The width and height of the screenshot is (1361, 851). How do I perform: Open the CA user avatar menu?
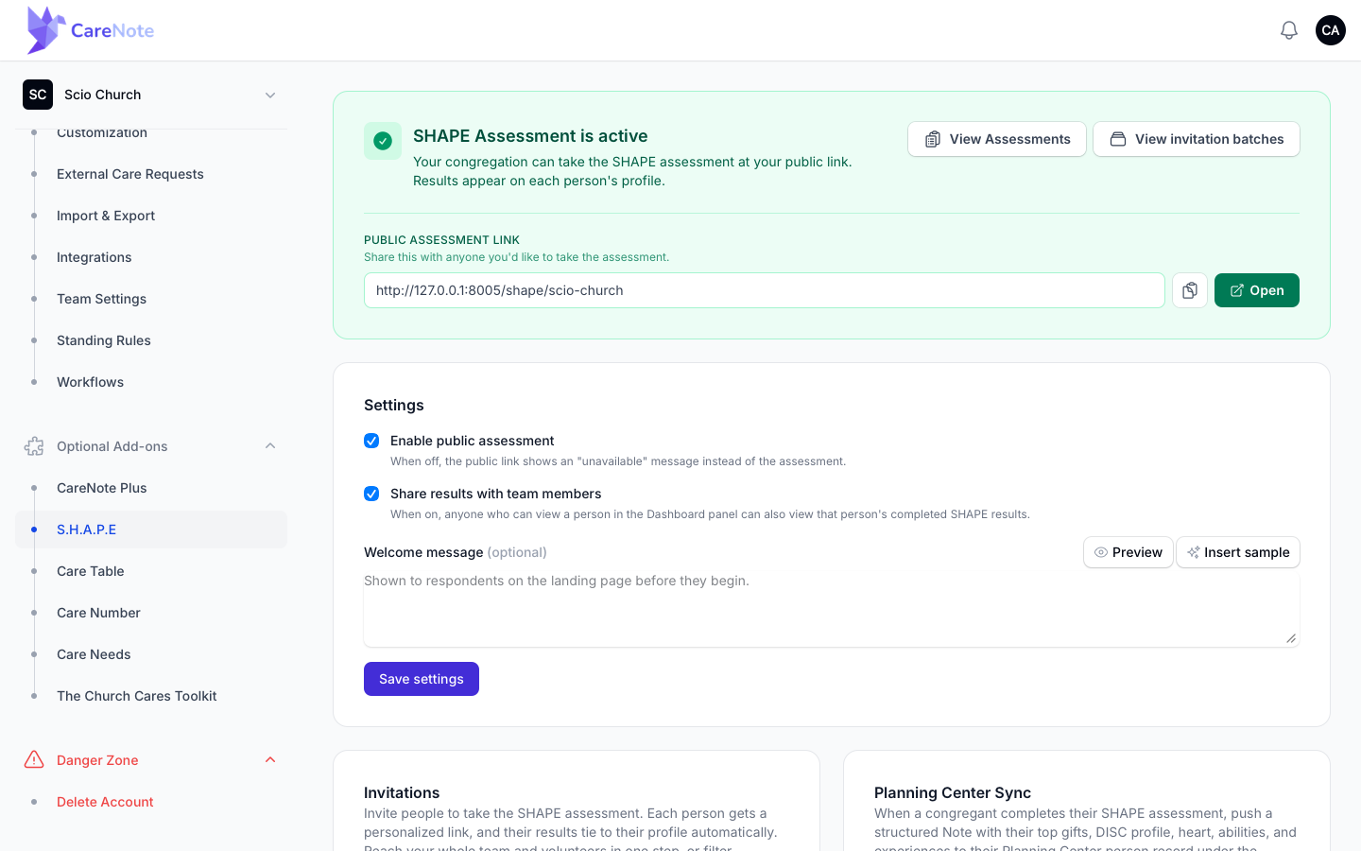point(1331,30)
